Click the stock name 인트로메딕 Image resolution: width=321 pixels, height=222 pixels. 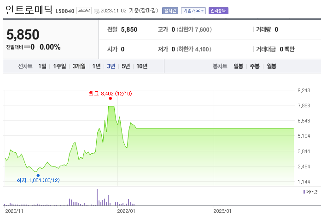[29, 10]
